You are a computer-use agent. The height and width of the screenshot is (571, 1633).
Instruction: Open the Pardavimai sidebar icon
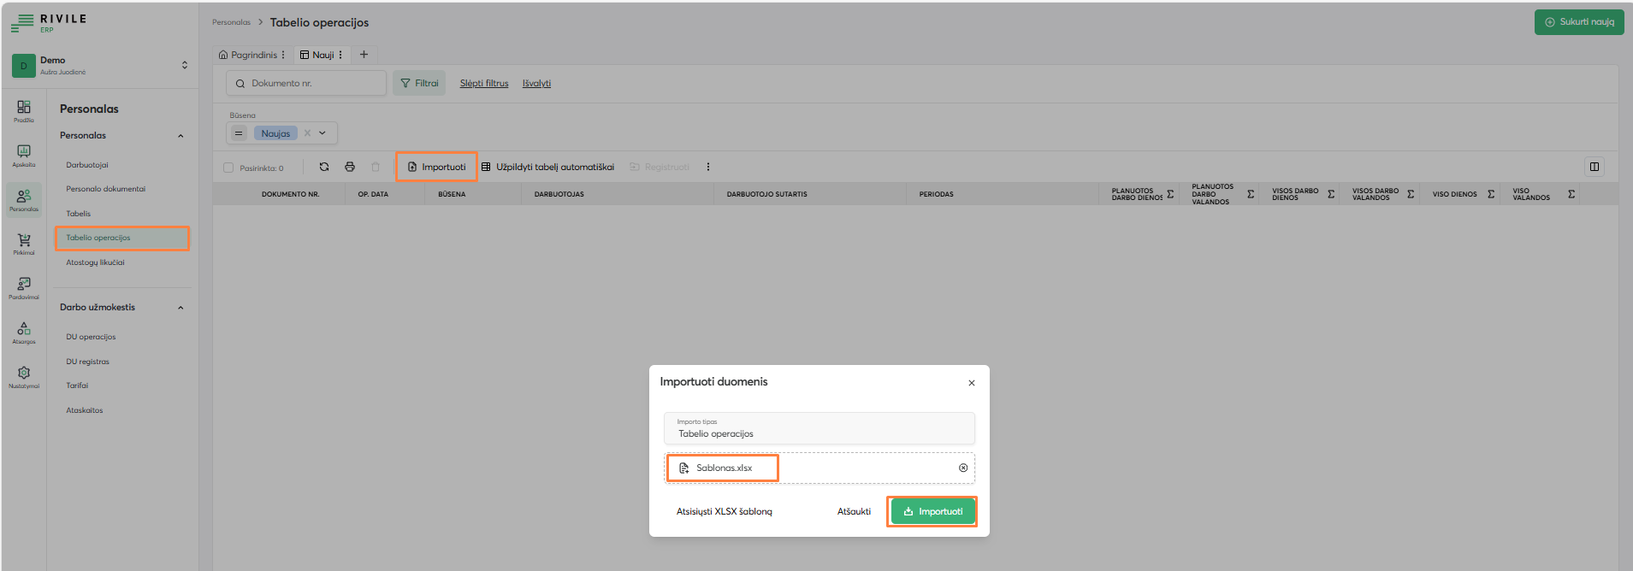coord(24,287)
